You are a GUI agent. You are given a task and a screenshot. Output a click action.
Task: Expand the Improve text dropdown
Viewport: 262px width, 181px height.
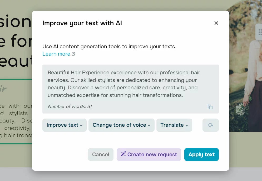pos(64,125)
